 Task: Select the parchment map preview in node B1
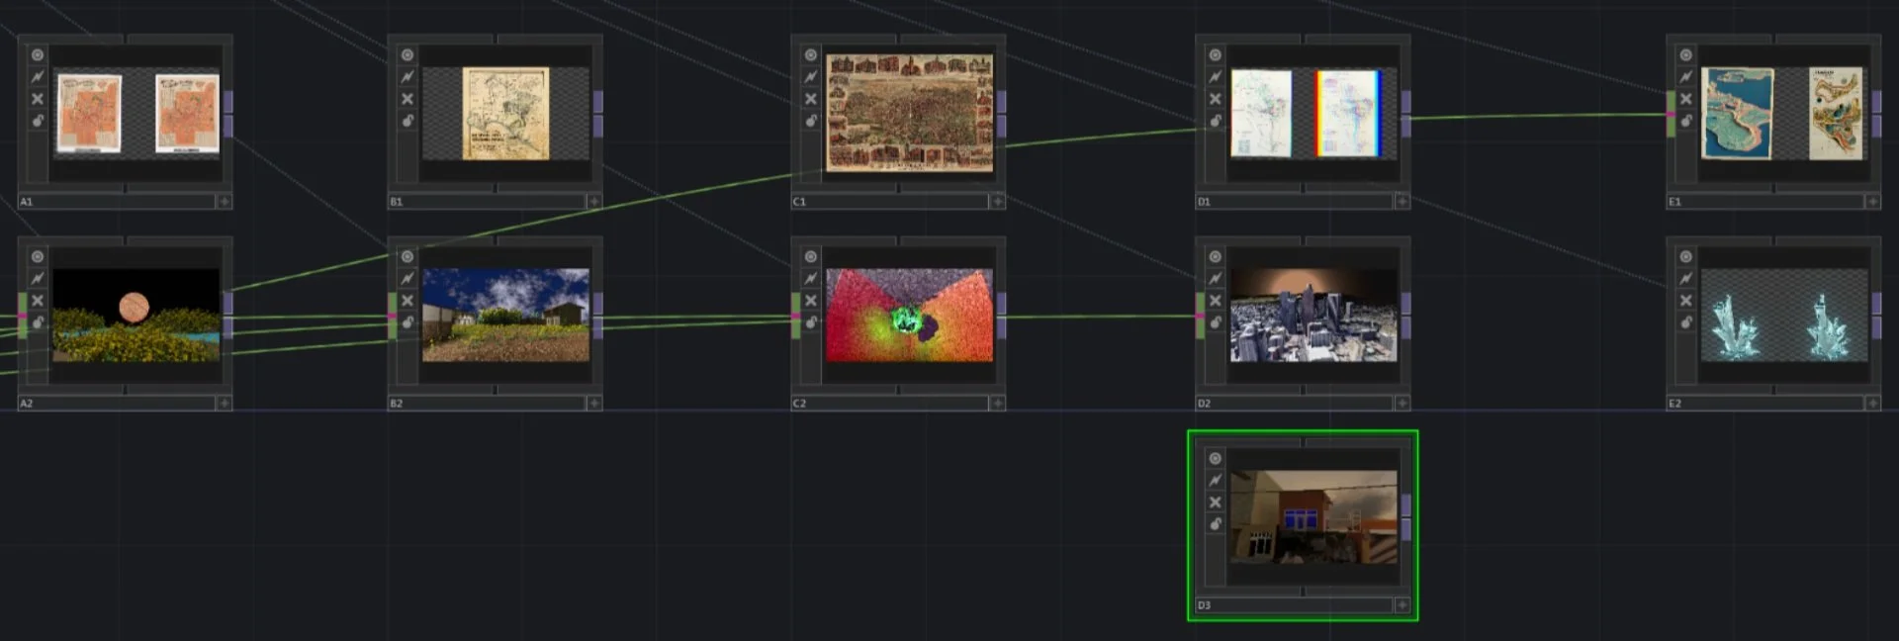tap(505, 114)
